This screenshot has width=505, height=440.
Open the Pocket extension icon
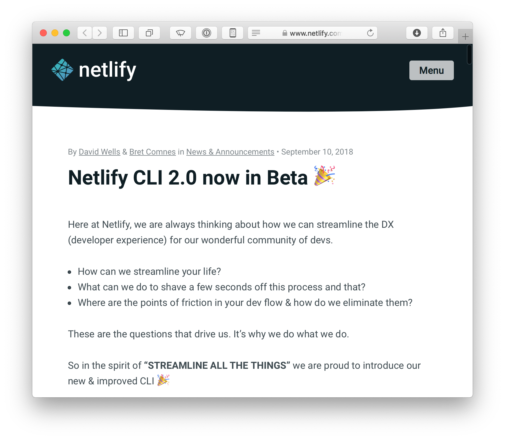click(x=181, y=33)
